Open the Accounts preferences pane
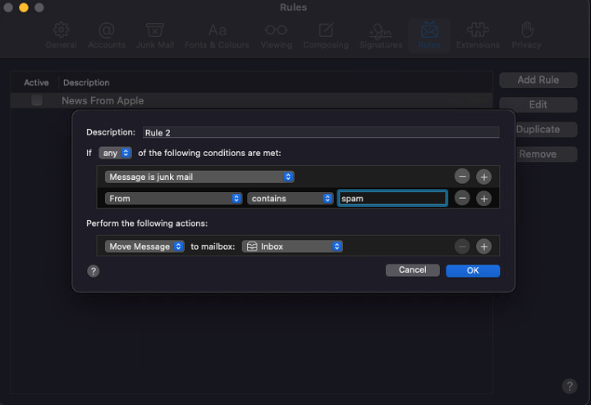 click(107, 35)
